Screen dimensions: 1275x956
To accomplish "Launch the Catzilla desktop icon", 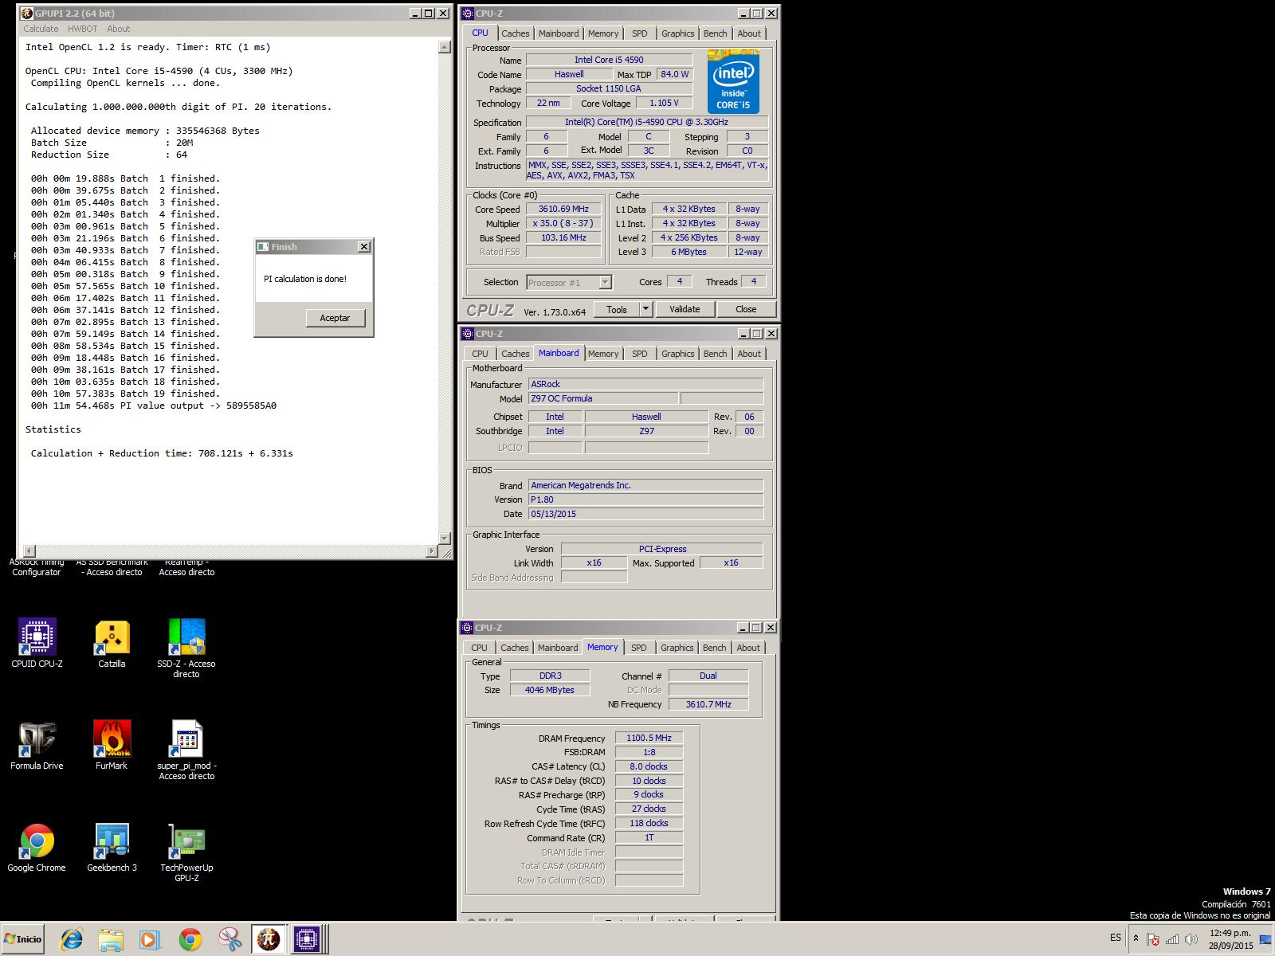I will (x=112, y=643).
